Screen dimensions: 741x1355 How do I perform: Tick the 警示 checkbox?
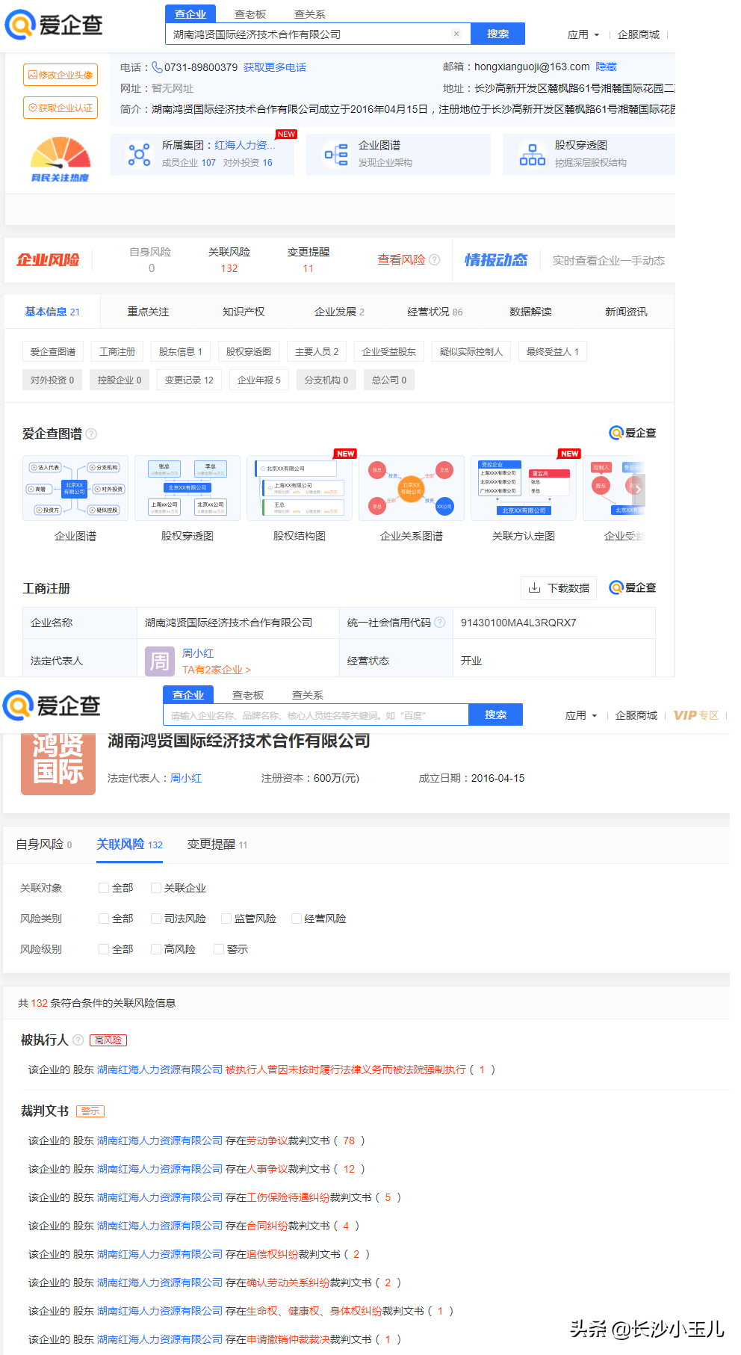tap(219, 949)
